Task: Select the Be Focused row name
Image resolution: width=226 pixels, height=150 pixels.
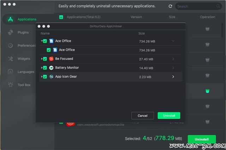Action: (x=64, y=59)
